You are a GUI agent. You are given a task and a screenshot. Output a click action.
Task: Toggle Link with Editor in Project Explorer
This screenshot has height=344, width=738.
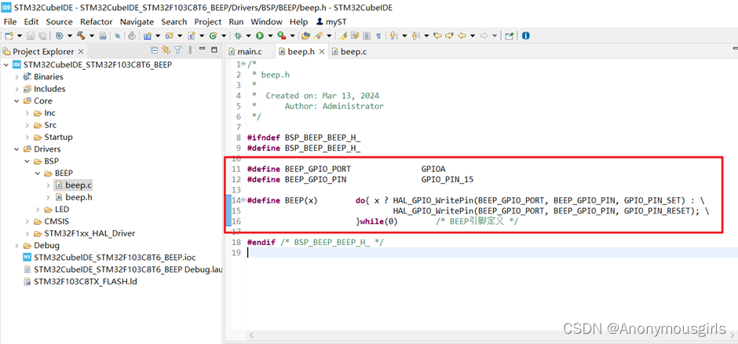(x=166, y=50)
